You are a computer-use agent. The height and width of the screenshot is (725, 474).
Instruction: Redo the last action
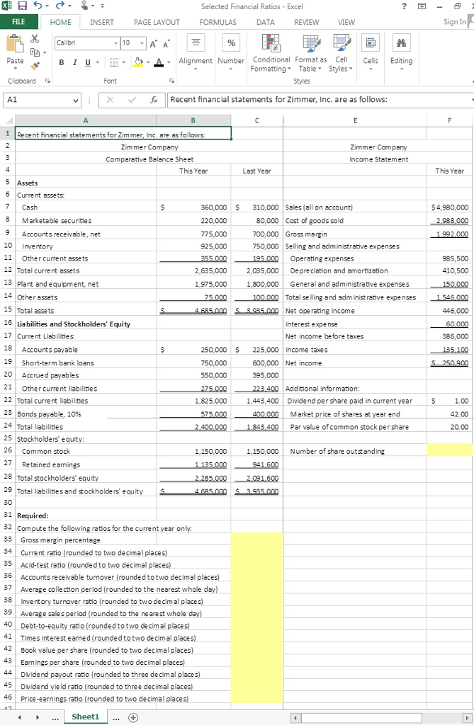tap(61, 6)
